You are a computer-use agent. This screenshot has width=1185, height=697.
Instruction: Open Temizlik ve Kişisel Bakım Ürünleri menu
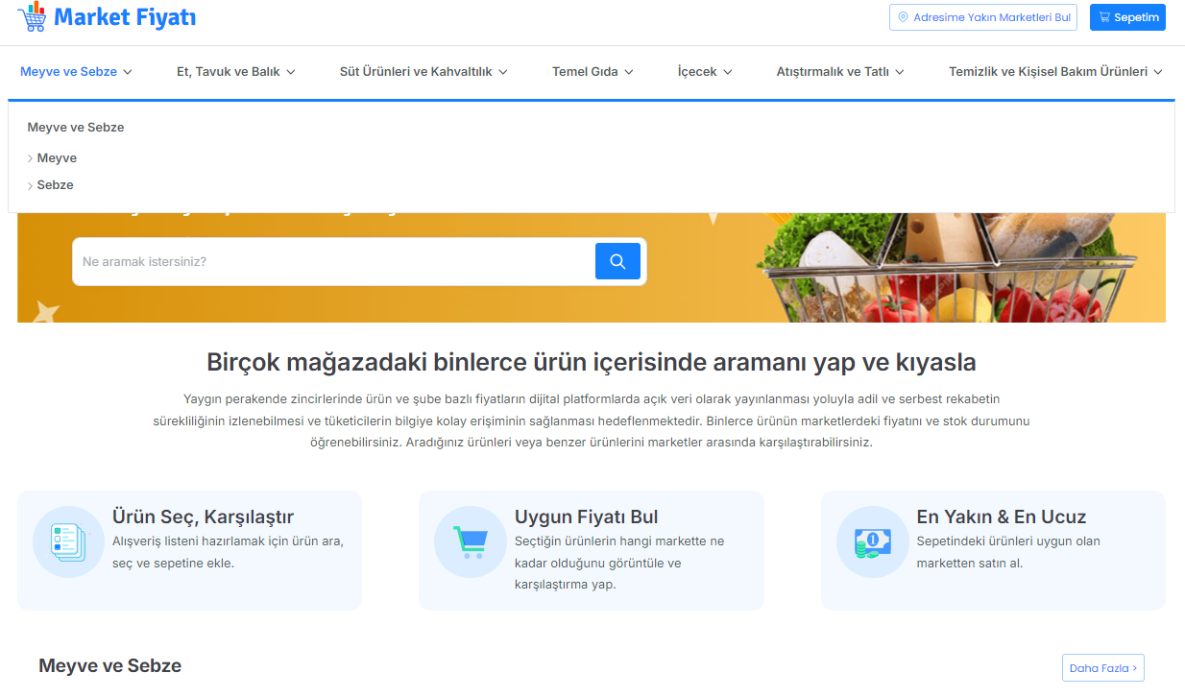(x=1055, y=71)
